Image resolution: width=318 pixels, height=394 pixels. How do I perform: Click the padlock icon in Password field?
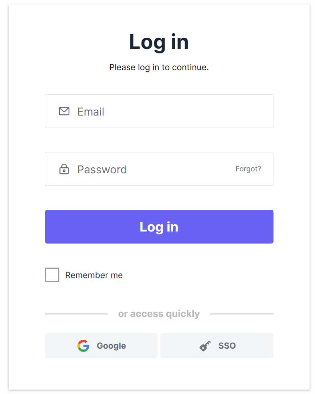[x=64, y=169]
